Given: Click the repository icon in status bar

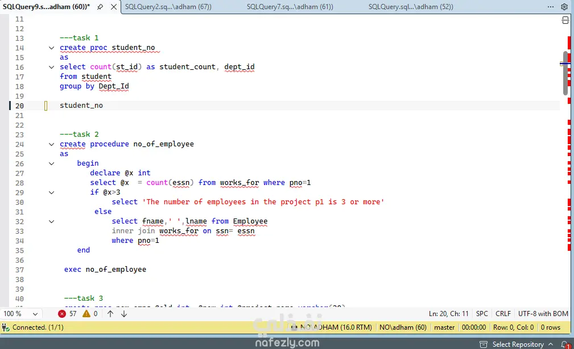Looking at the screenshot, I should coord(483,344).
